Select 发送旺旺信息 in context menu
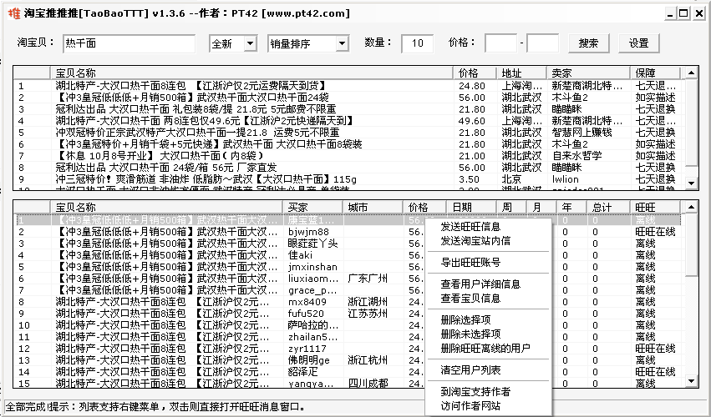Viewport: 711px width, 417px height. 470,226
